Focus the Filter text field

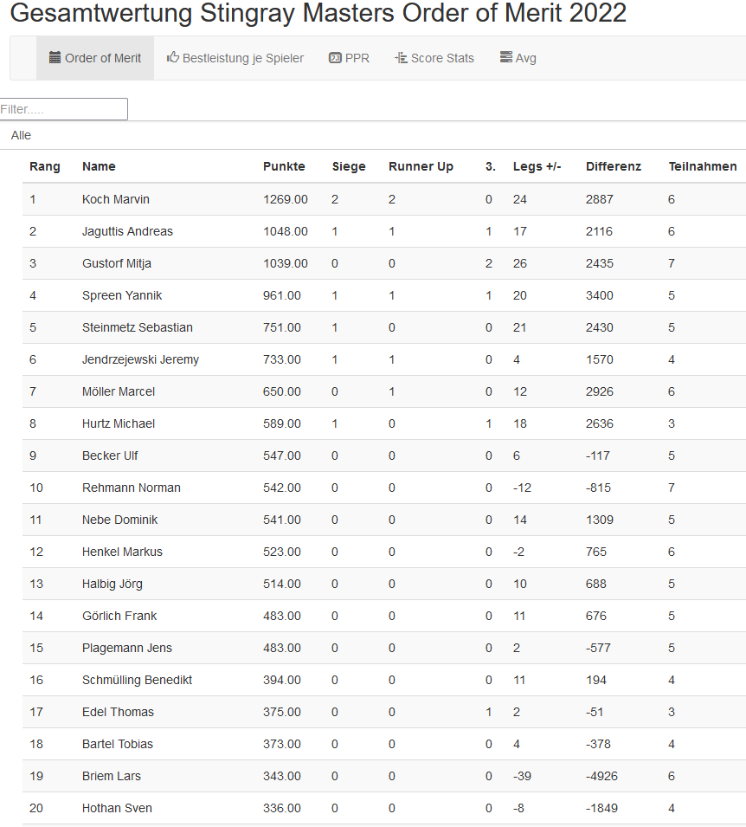[x=63, y=109]
